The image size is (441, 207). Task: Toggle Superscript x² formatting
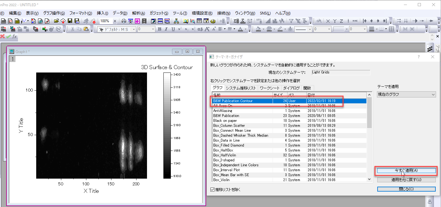[180, 29]
